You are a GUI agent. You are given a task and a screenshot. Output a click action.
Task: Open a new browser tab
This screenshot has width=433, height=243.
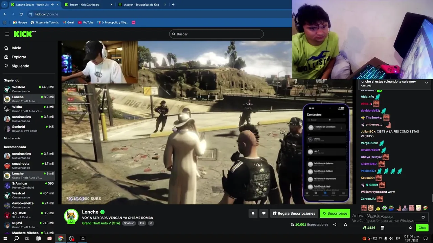[173, 5]
